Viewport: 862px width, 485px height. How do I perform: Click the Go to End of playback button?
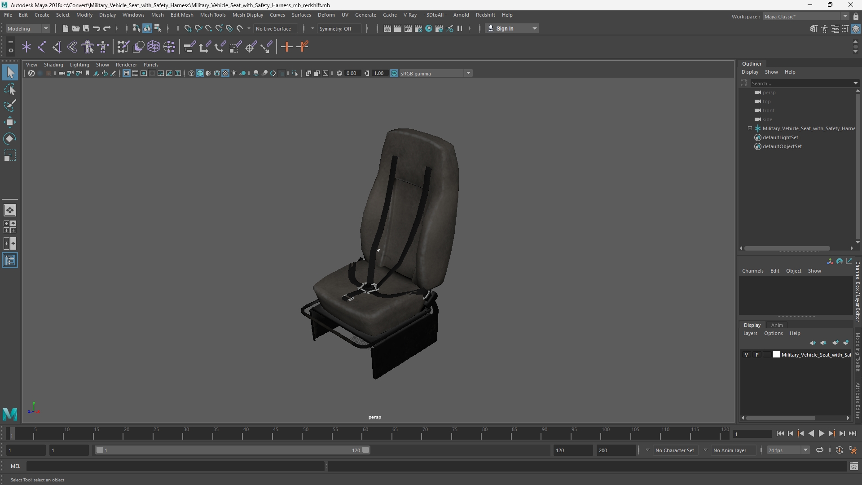click(852, 433)
